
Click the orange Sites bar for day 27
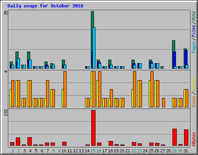164,103
